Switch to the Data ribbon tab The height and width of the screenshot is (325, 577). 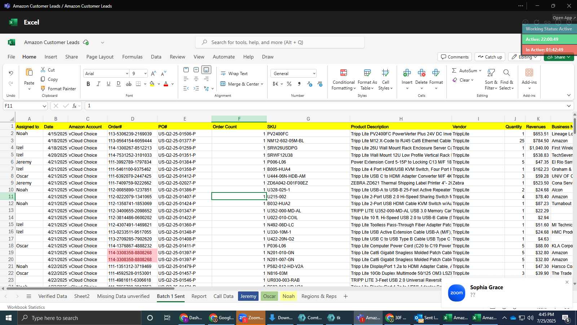pos(156,57)
